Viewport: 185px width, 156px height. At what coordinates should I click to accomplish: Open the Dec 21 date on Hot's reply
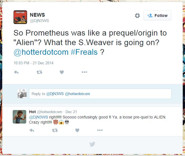coord(71,112)
